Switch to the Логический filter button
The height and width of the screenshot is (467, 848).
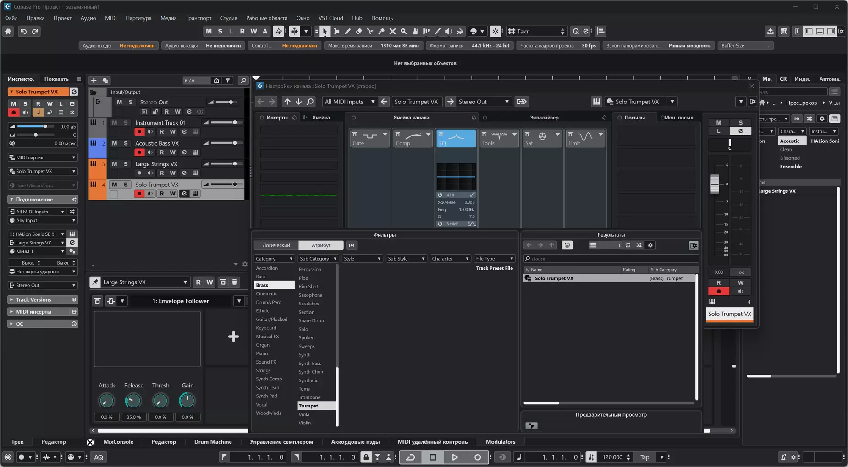tap(276, 245)
